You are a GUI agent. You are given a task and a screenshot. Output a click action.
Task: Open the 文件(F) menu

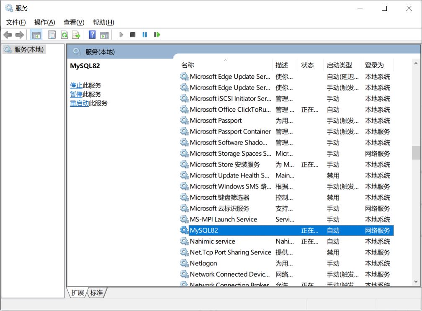[16, 22]
